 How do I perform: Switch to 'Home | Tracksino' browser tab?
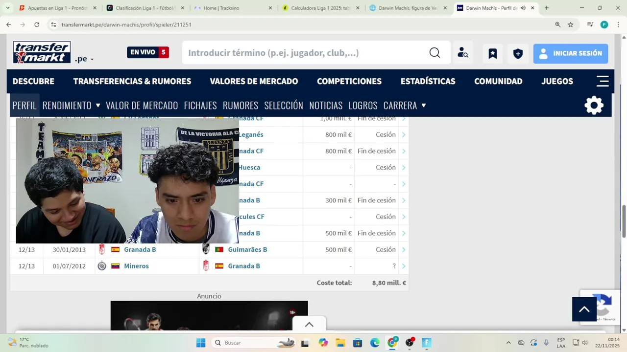tap(233, 8)
